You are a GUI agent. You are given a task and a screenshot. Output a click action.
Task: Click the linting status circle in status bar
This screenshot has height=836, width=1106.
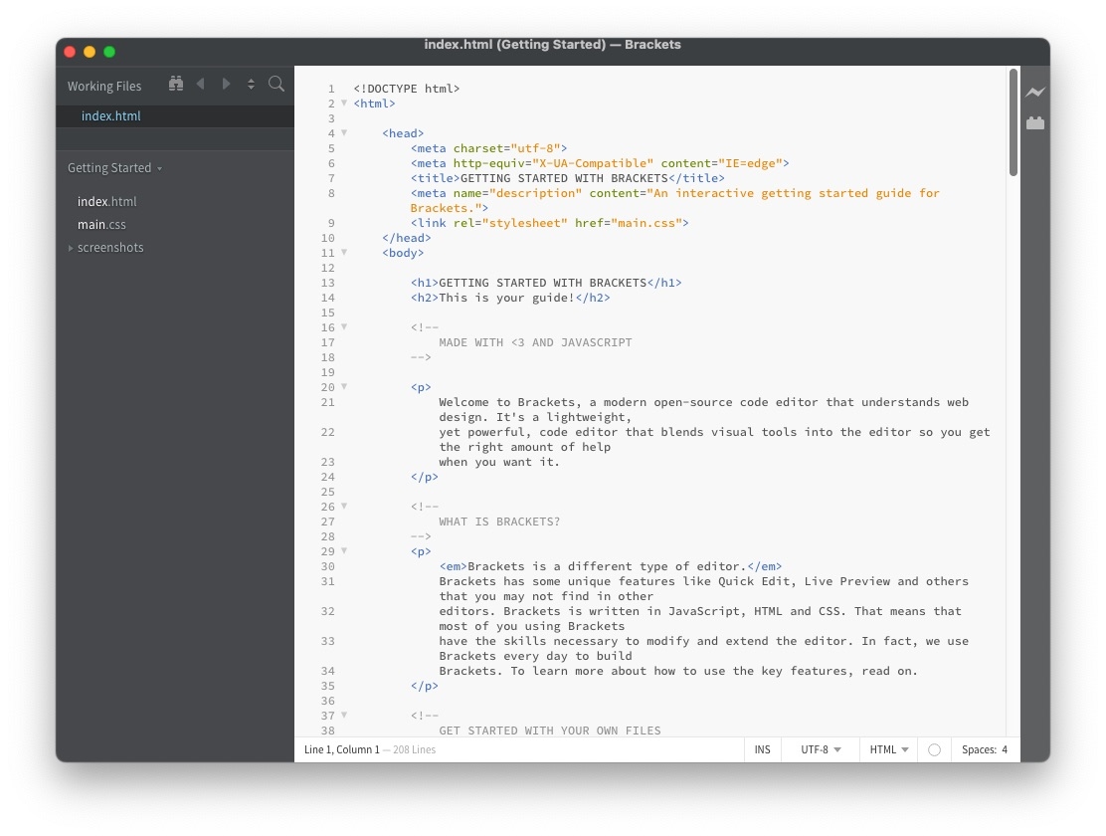[934, 749]
